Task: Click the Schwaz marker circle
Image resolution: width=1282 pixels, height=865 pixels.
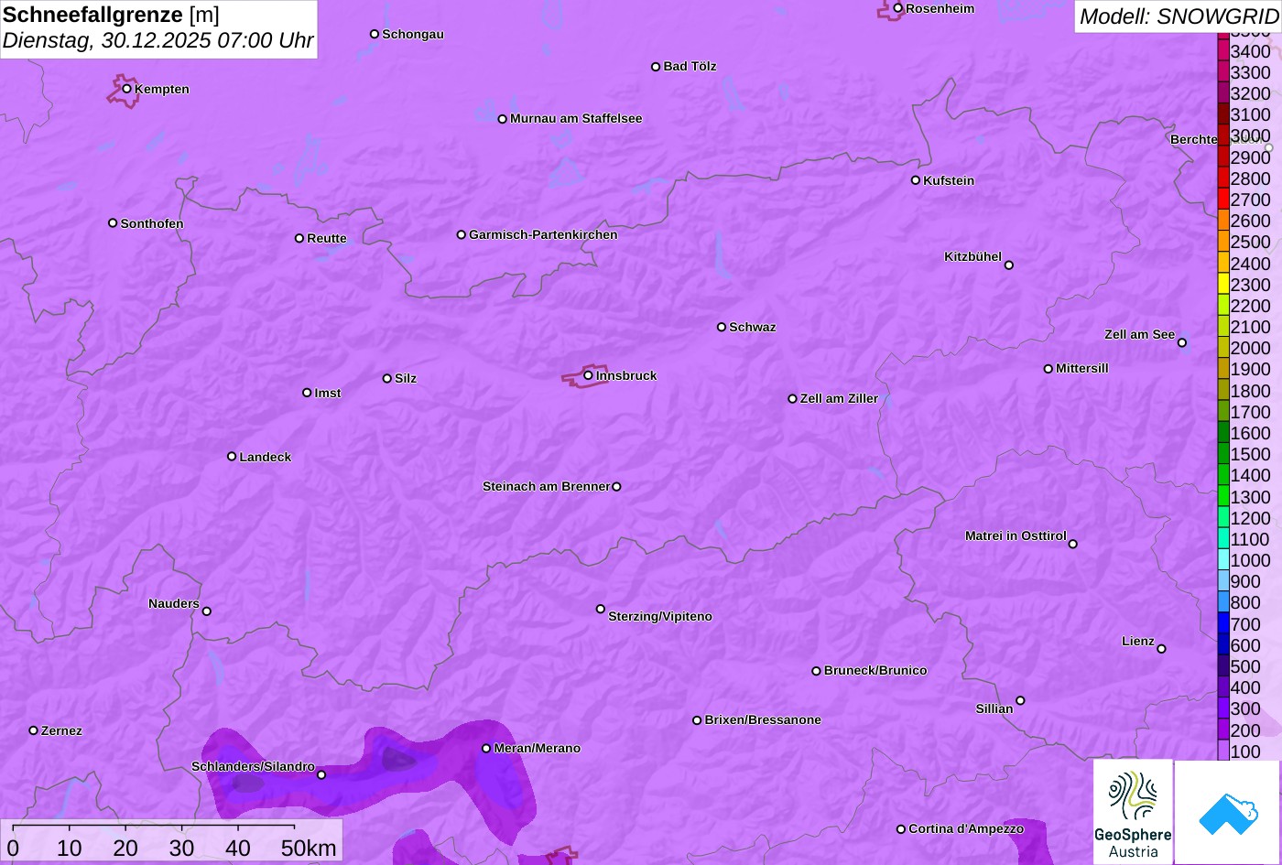Action: [x=722, y=327]
